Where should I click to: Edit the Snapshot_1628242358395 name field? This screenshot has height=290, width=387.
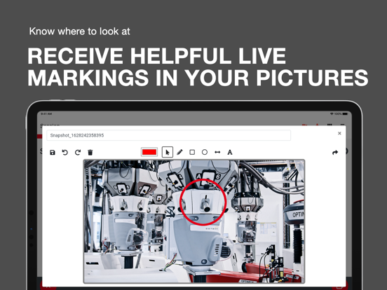[168, 135]
